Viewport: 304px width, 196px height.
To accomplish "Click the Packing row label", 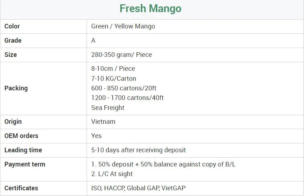I will click(16, 88).
